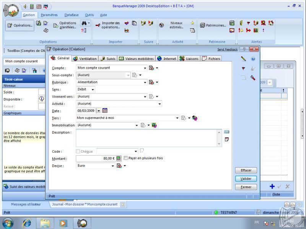Open the Paramètres menu
306x229 pixels.
pos(49,15)
